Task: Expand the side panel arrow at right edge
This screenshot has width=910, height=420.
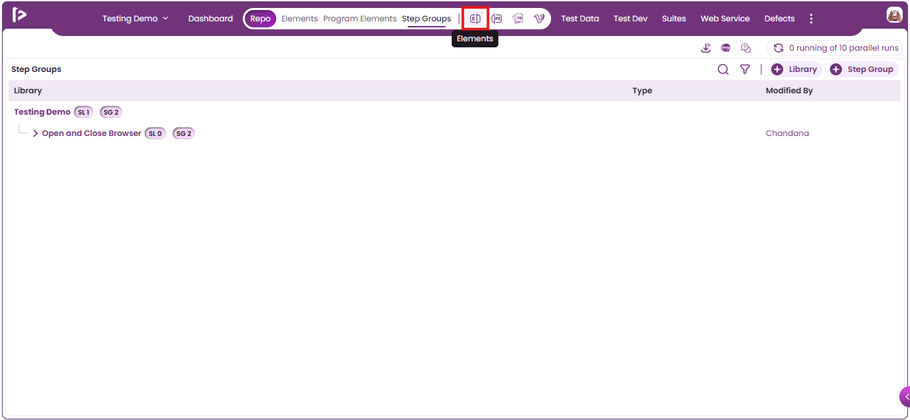Action: coord(905,397)
